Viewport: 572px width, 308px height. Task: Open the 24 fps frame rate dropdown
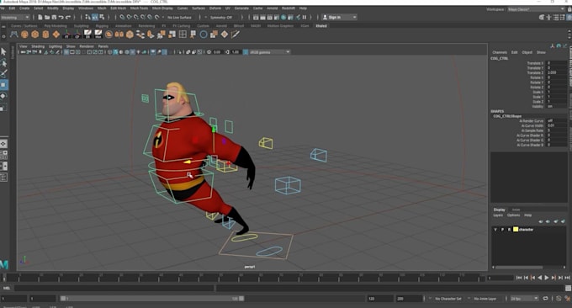524,299
